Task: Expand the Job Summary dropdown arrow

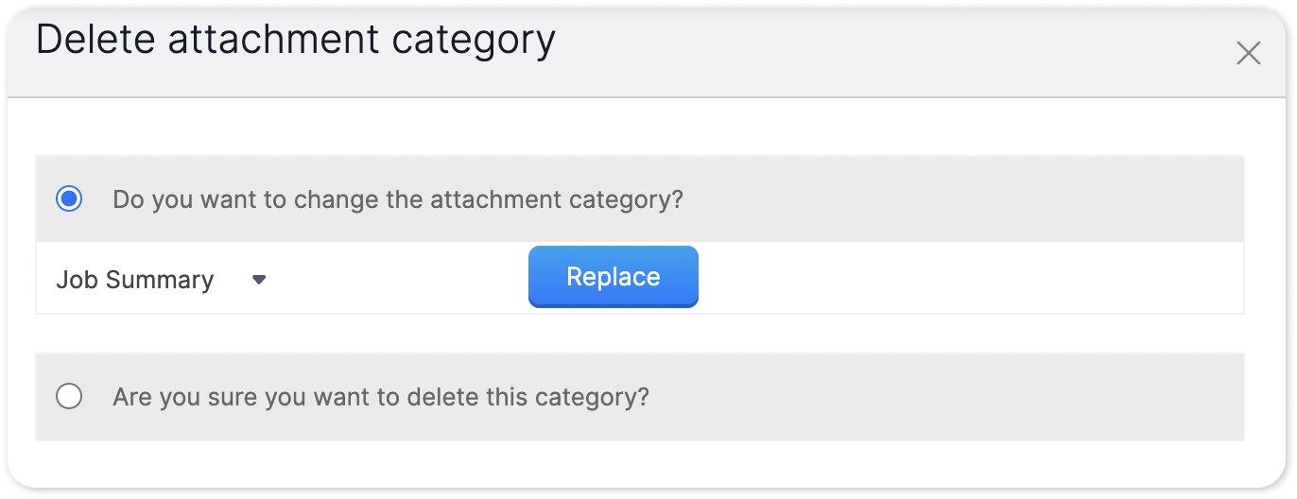Action: pyautogui.click(x=259, y=280)
